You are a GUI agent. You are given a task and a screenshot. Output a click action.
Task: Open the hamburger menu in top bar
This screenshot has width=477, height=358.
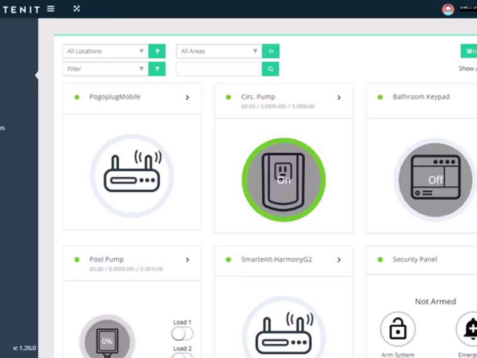tap(51, 9)
